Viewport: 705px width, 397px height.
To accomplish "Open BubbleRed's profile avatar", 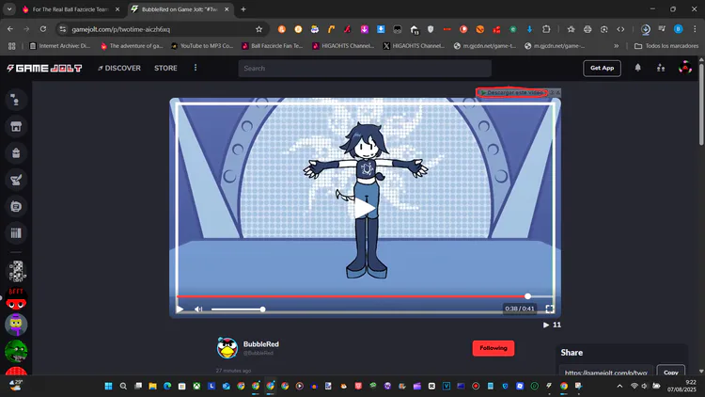I will [x=227, y=348].
